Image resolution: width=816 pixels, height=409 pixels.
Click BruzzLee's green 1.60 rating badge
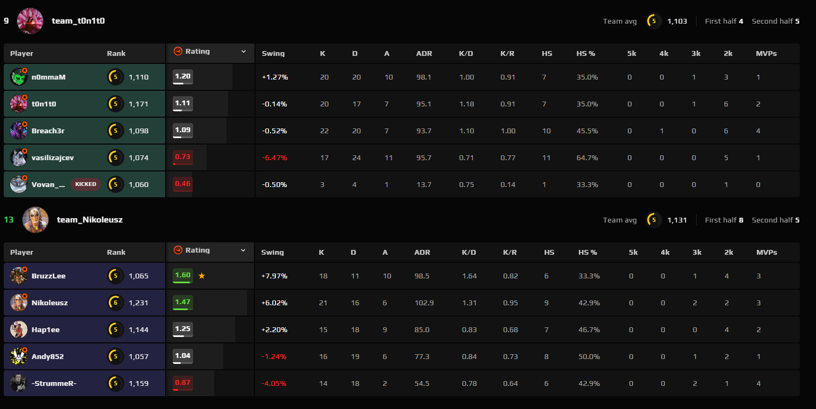click(183, 276)
